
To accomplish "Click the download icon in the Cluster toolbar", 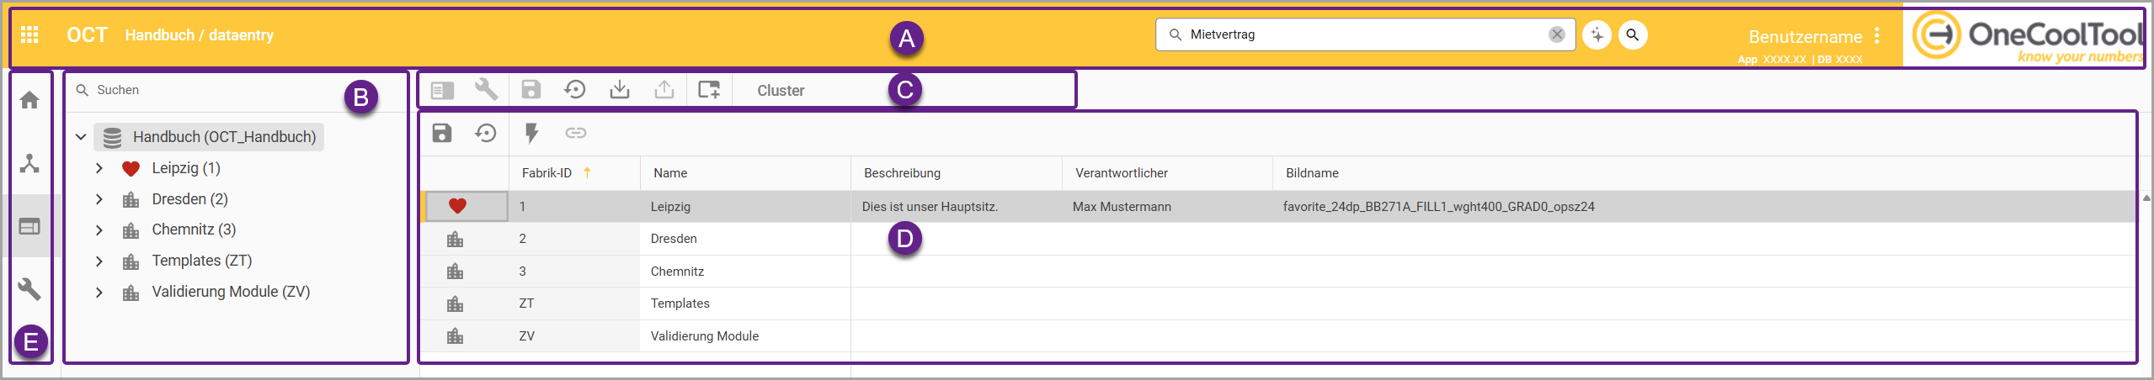I will pos(620,89).
